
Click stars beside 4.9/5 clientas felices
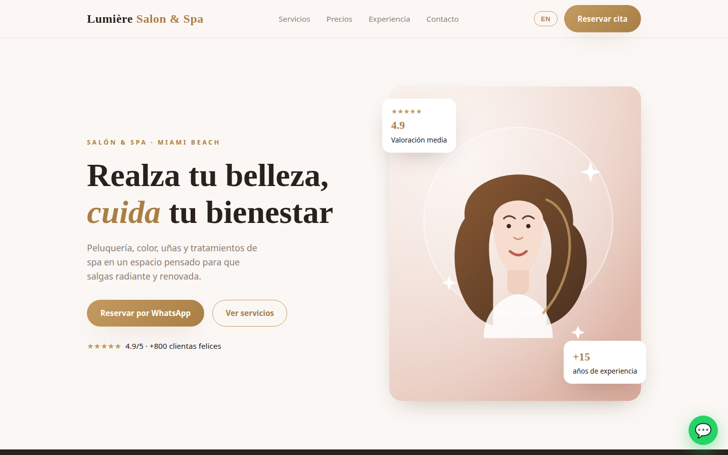tap(104, 346)
